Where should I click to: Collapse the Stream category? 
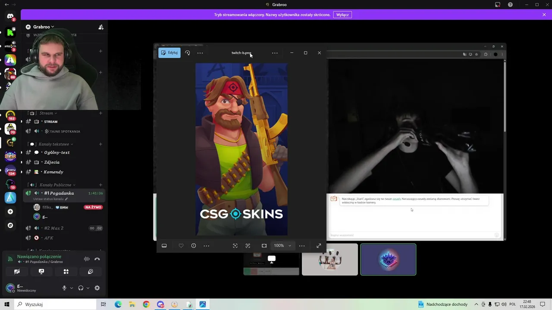point(48,113)
